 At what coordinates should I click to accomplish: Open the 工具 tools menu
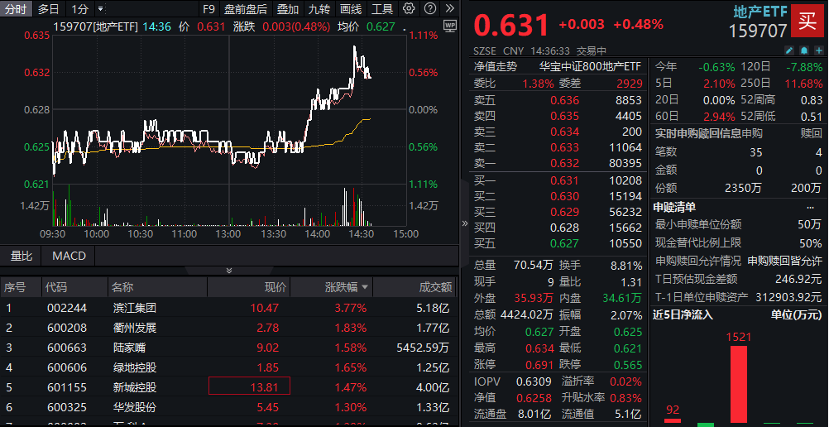click(382, 9)
